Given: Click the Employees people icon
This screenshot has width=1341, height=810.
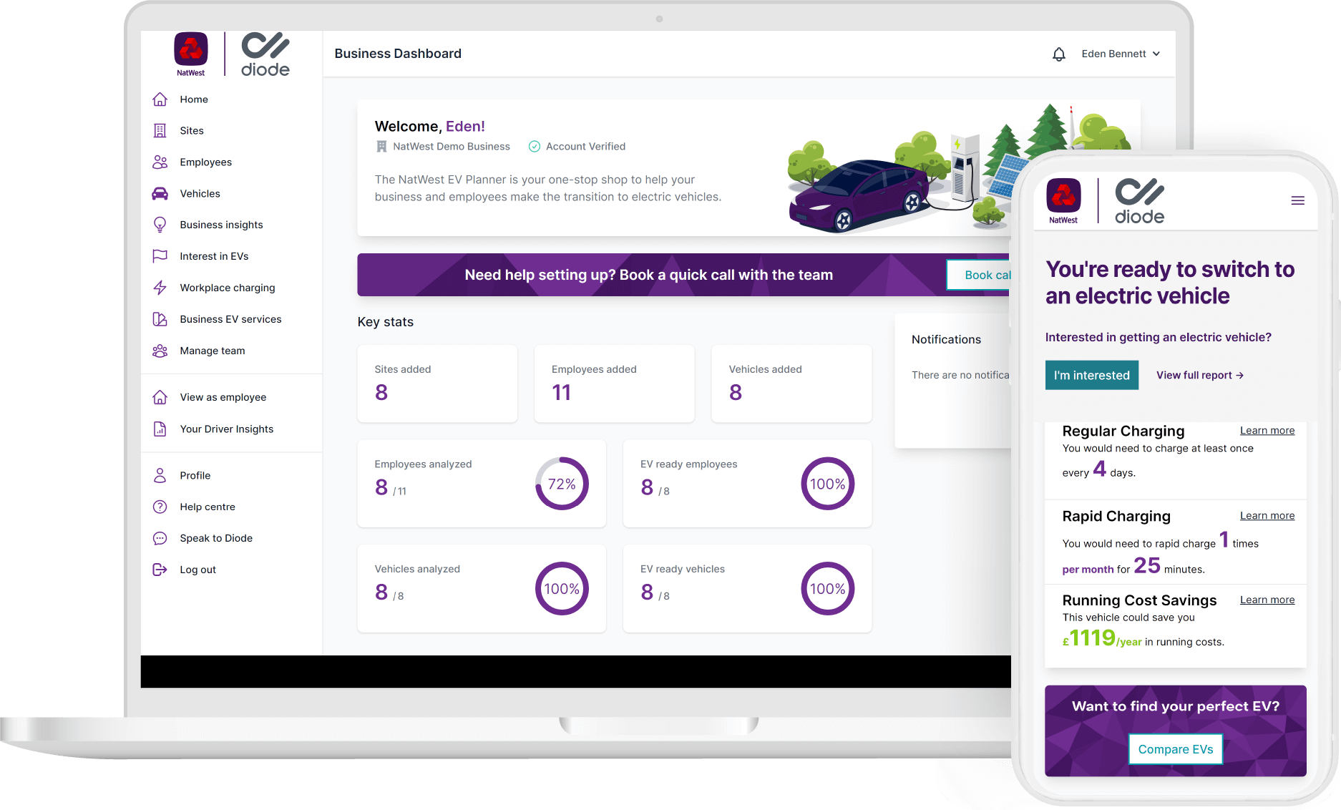Looking at the screenshot, I should click(x=160, y=162).
